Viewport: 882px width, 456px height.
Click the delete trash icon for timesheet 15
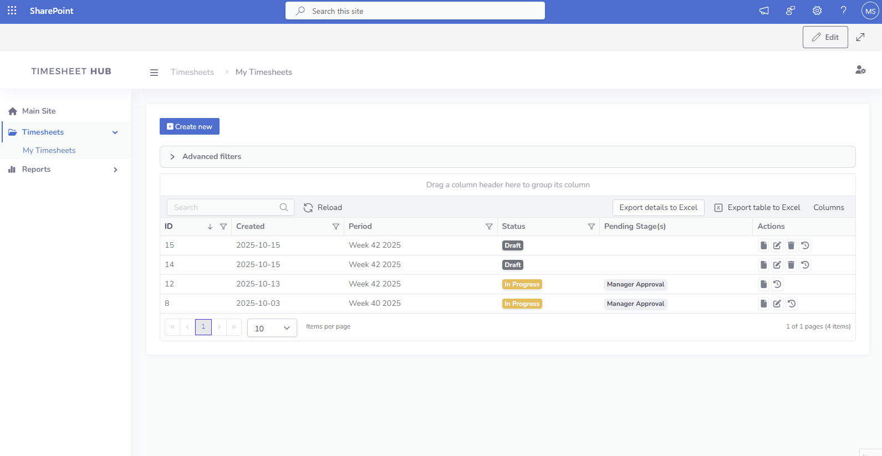point(791,245)
